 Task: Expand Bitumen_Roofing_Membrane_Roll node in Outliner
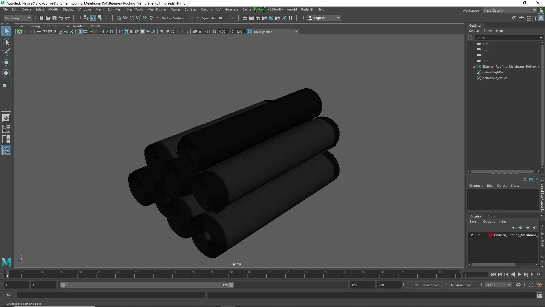coord(474,67)
